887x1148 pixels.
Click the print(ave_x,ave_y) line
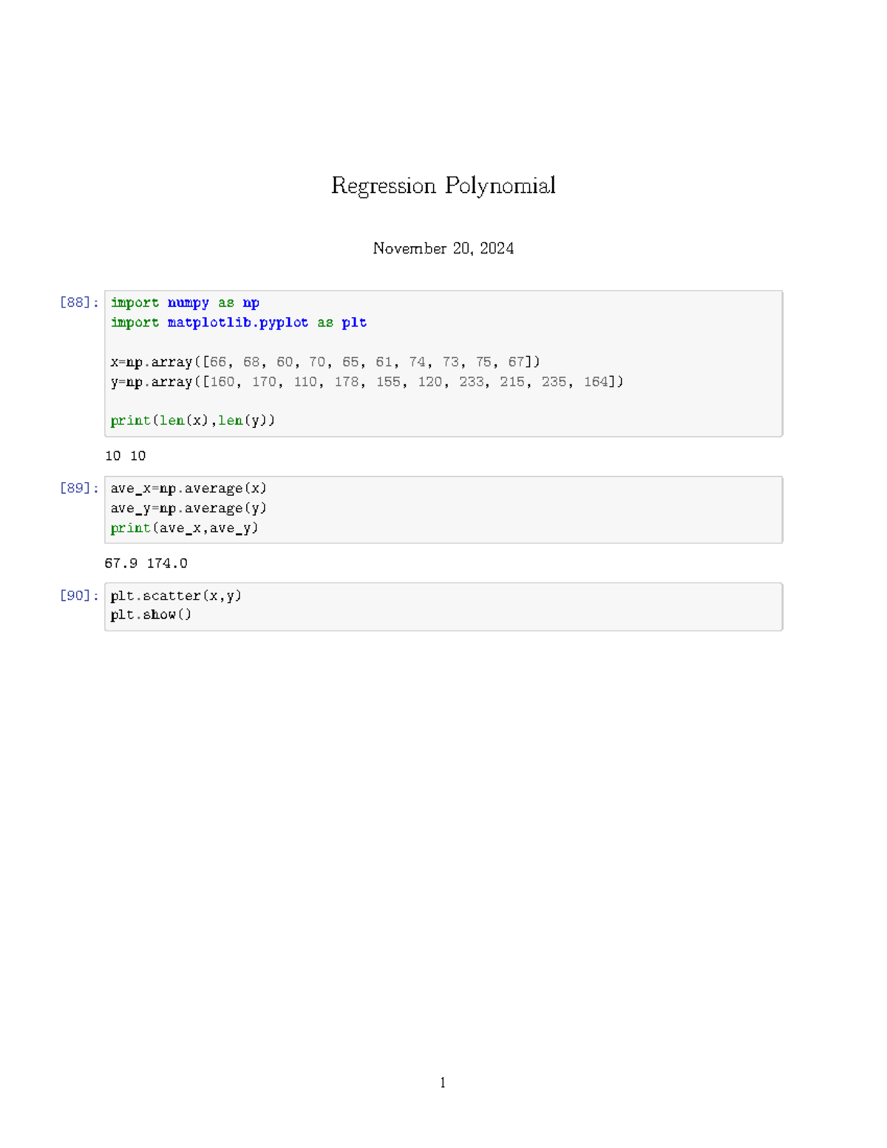184,529
